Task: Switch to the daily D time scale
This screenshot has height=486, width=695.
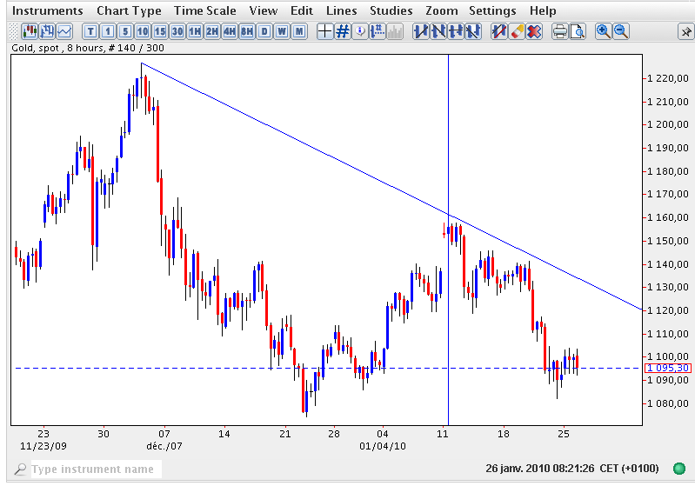Action: click(x=264, y=31)
